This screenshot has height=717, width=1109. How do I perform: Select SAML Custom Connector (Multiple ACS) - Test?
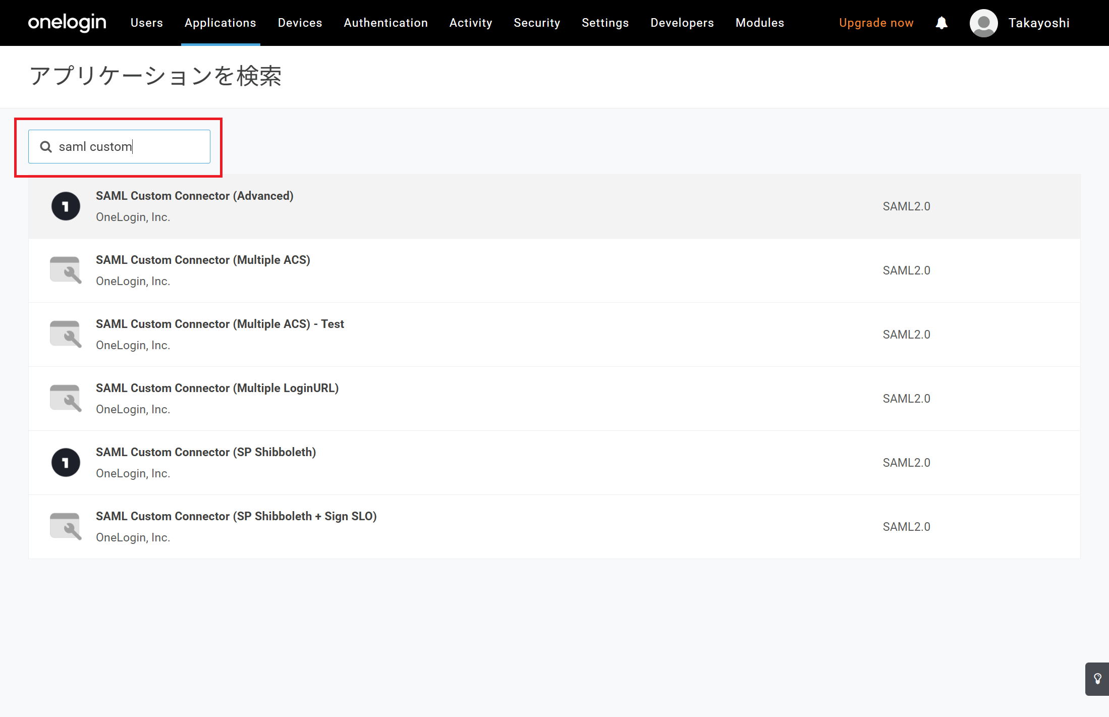pos(220,324)
